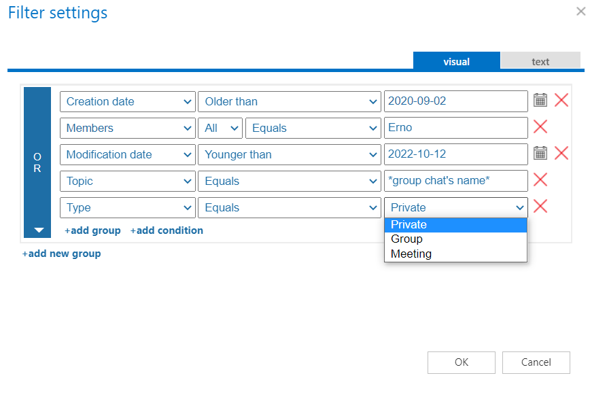Remove the Topic condition with red X

click(x=540, y=180)
